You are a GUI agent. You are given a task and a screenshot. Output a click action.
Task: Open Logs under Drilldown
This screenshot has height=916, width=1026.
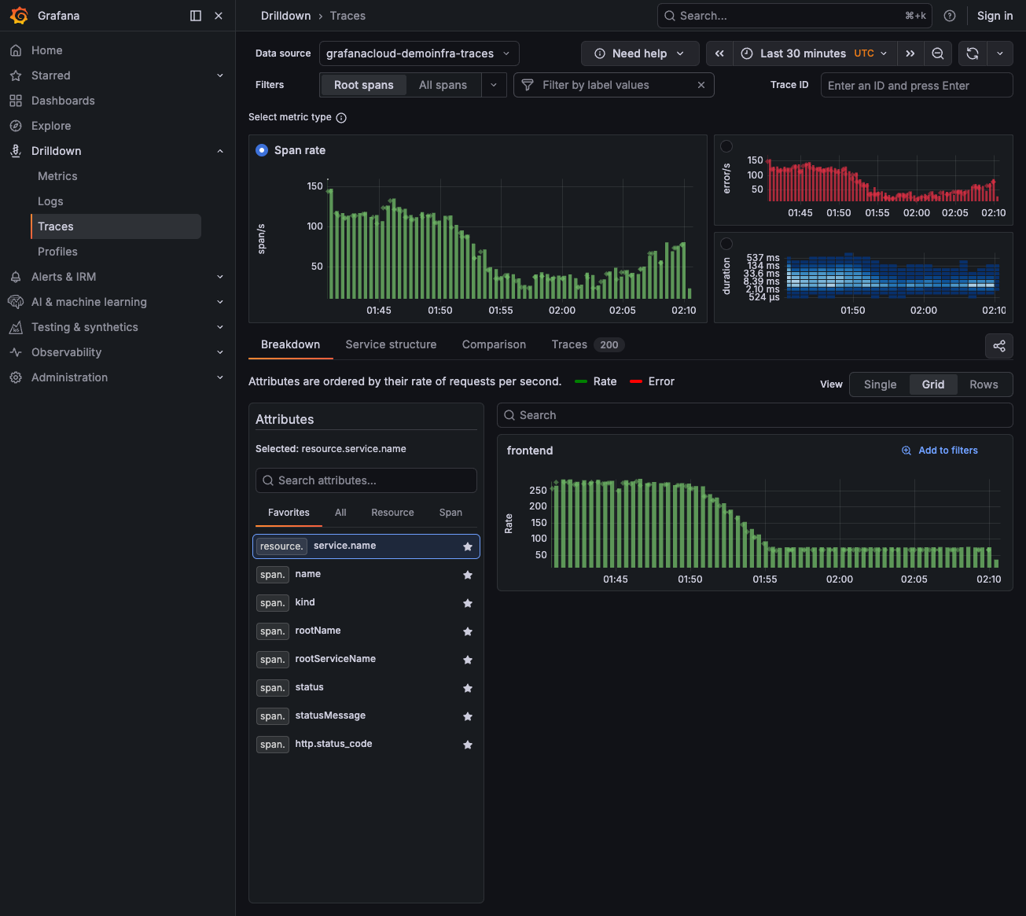50,200
